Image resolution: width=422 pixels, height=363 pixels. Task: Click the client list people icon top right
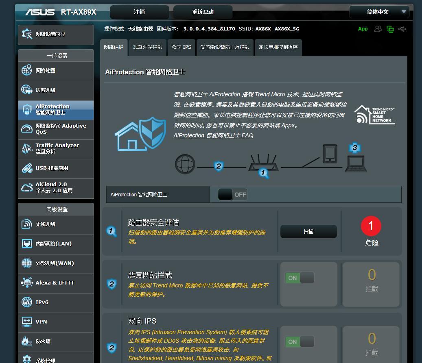point(377,29)
